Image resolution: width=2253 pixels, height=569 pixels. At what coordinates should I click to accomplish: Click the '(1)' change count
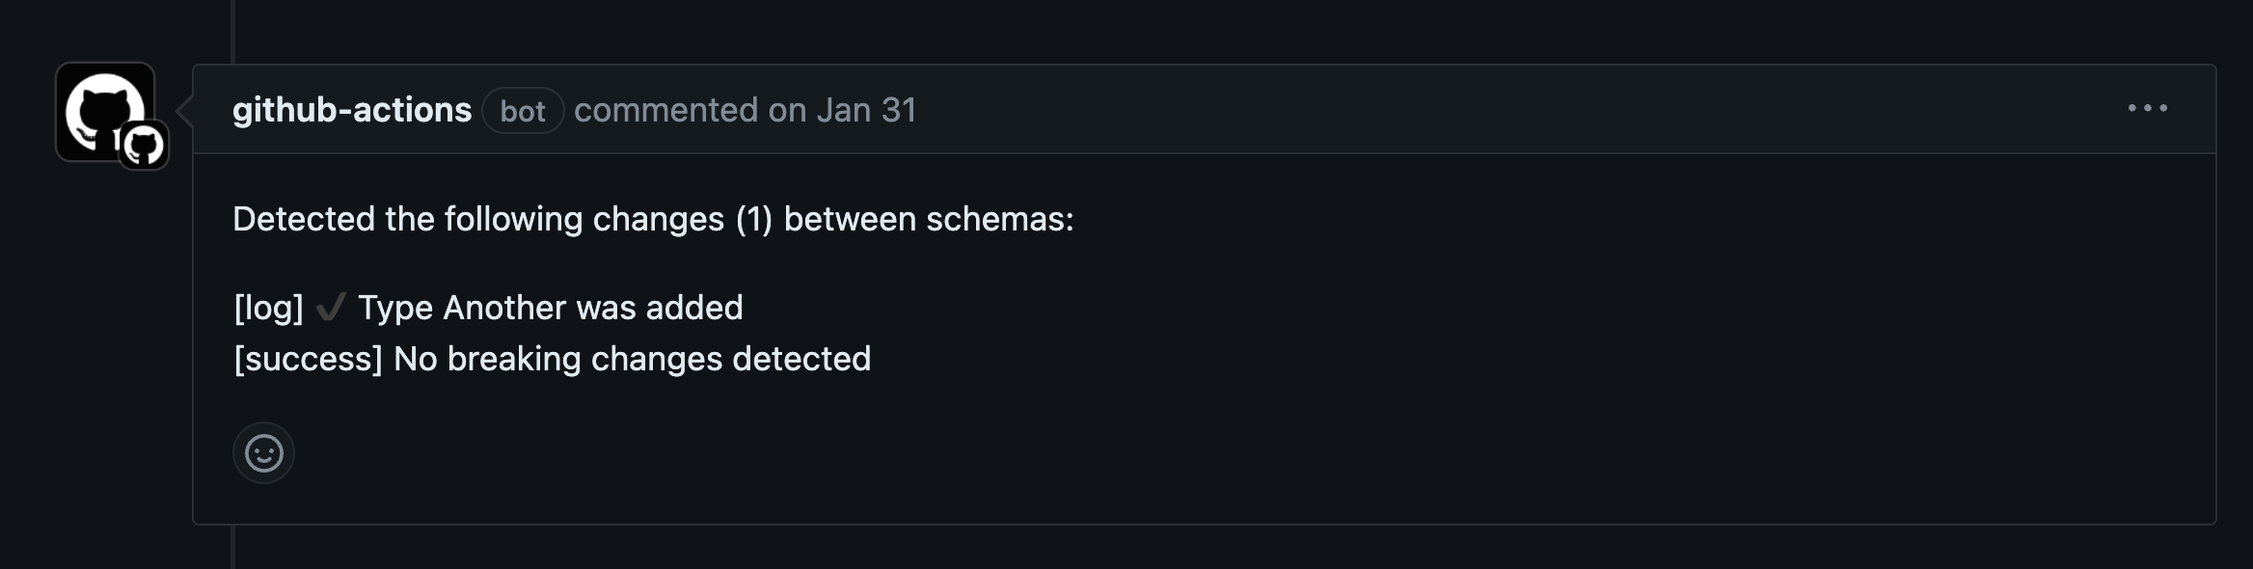754,219
